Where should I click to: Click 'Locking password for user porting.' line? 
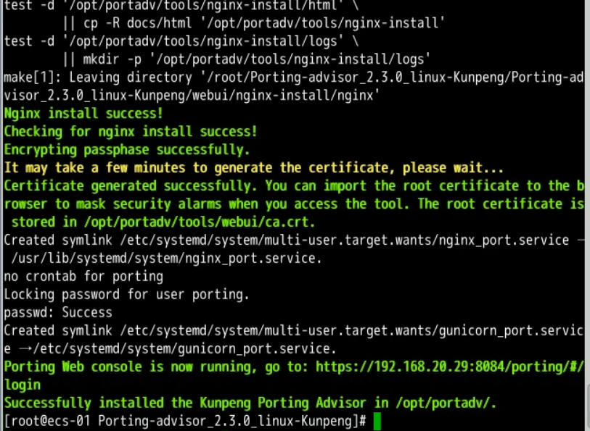[126, 294]
